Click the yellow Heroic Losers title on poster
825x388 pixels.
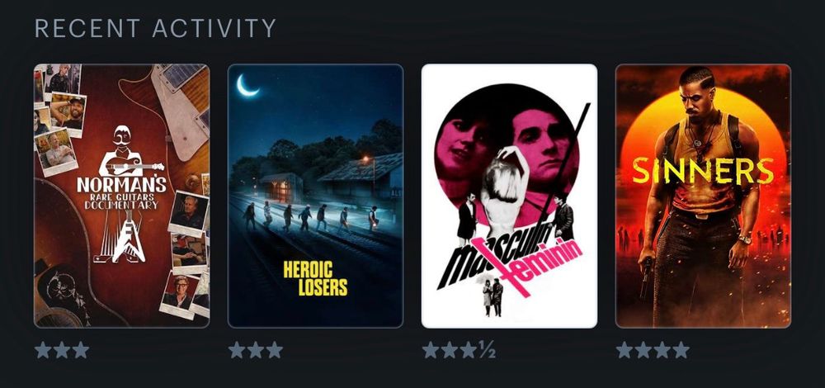[315, 278]
